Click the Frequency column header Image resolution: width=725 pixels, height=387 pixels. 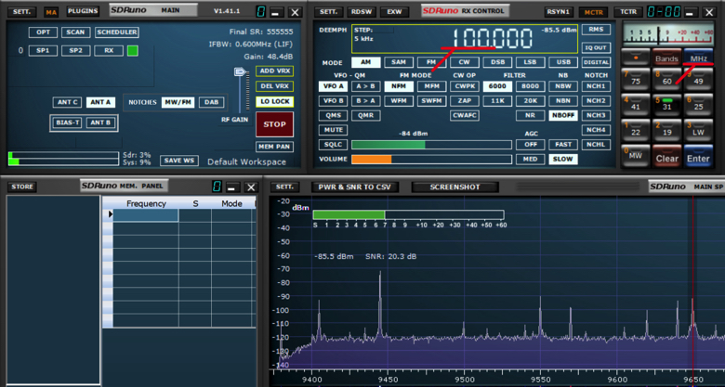click(x=146, y=203)
